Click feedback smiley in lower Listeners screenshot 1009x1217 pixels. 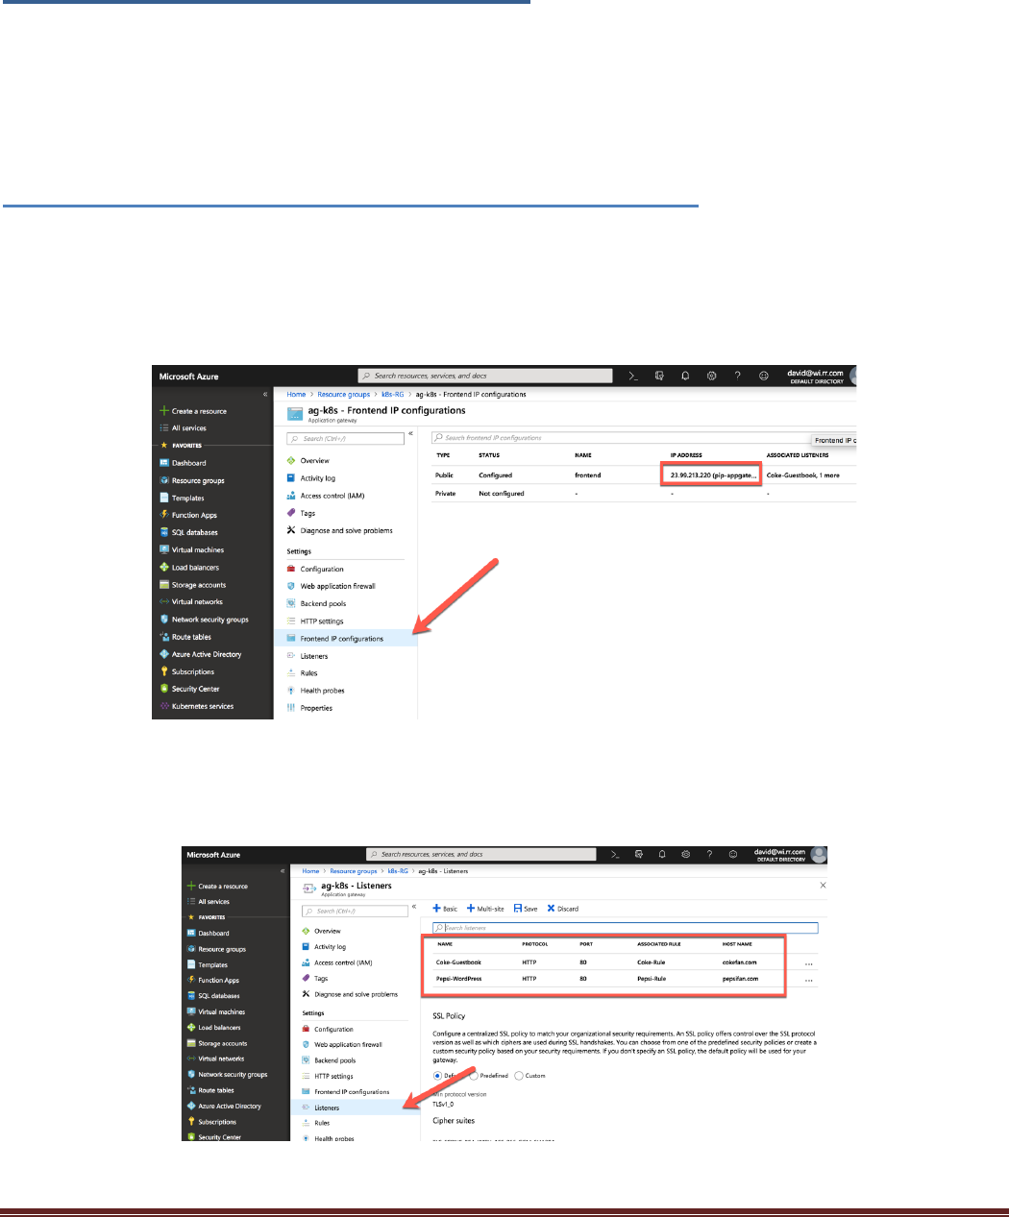pos(733,854)
